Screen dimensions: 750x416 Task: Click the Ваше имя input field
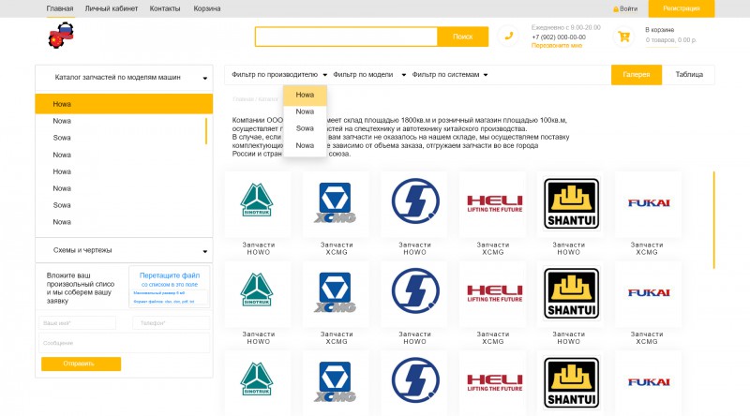click(77, 323)
